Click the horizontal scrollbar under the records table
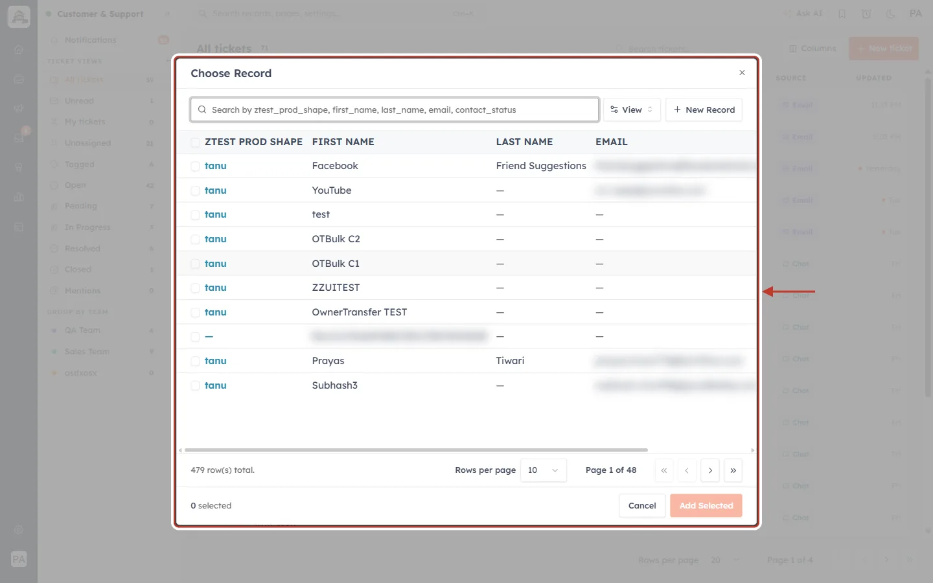This screenshot has height=583, width=933. coord(416,450)
